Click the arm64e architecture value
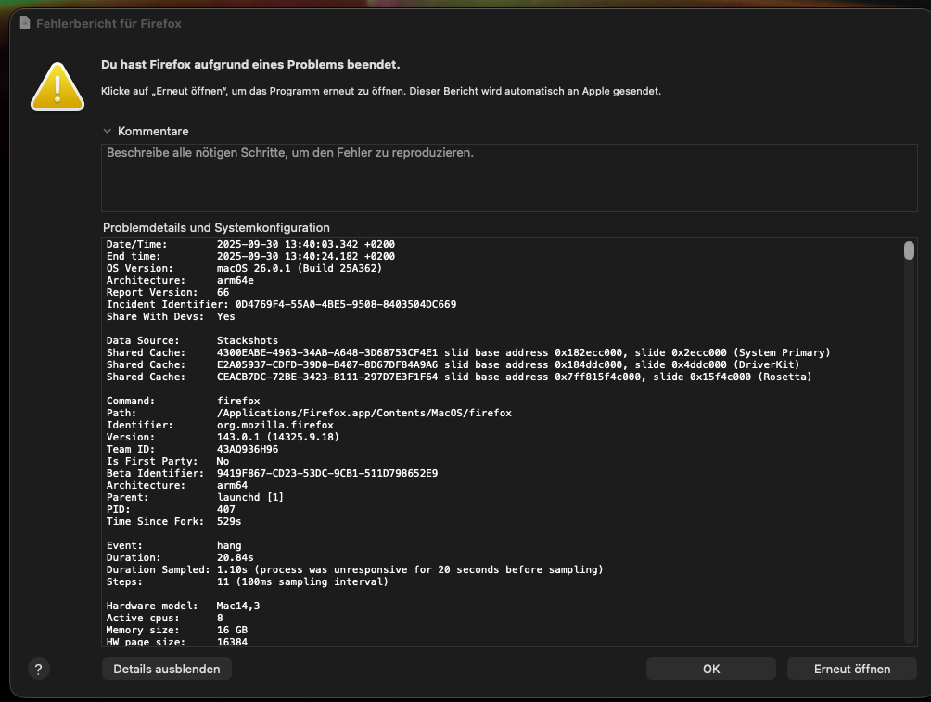 pos(236,280)
